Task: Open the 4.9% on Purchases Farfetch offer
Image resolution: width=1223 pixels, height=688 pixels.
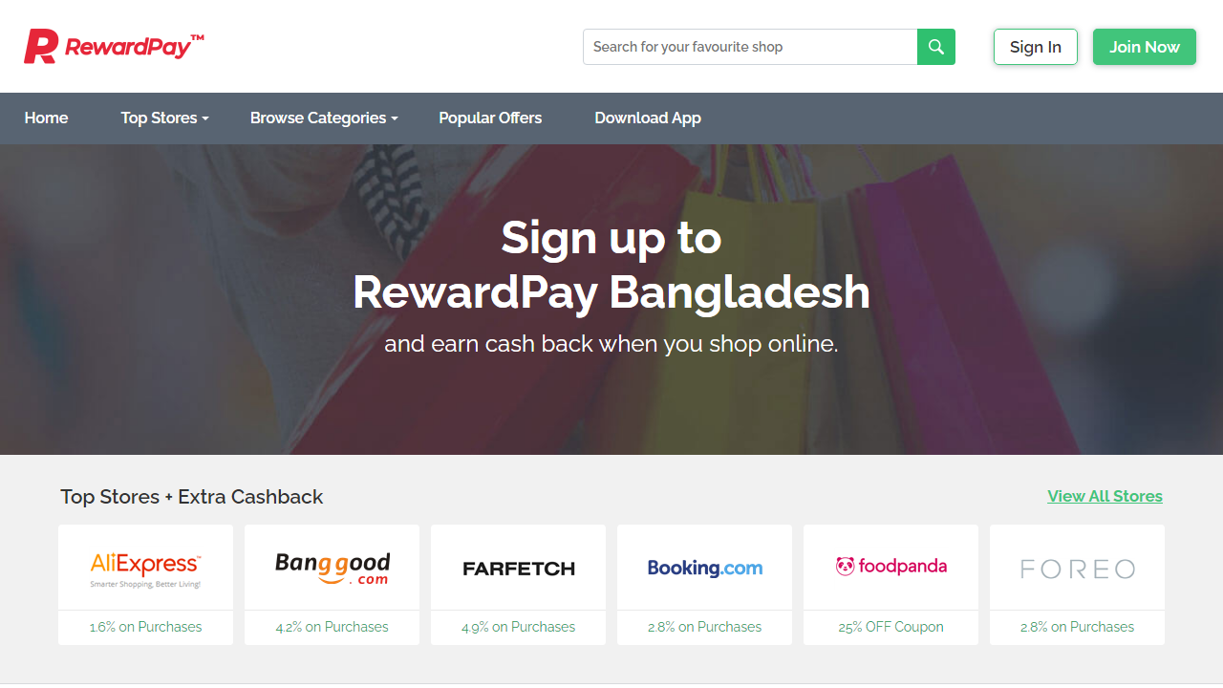Action: pos(518,627)
